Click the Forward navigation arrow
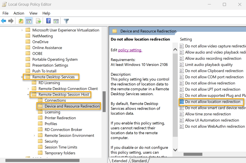The height and width of the screenshot is (163, 246). pyautogui.click(x=10, y=21)
